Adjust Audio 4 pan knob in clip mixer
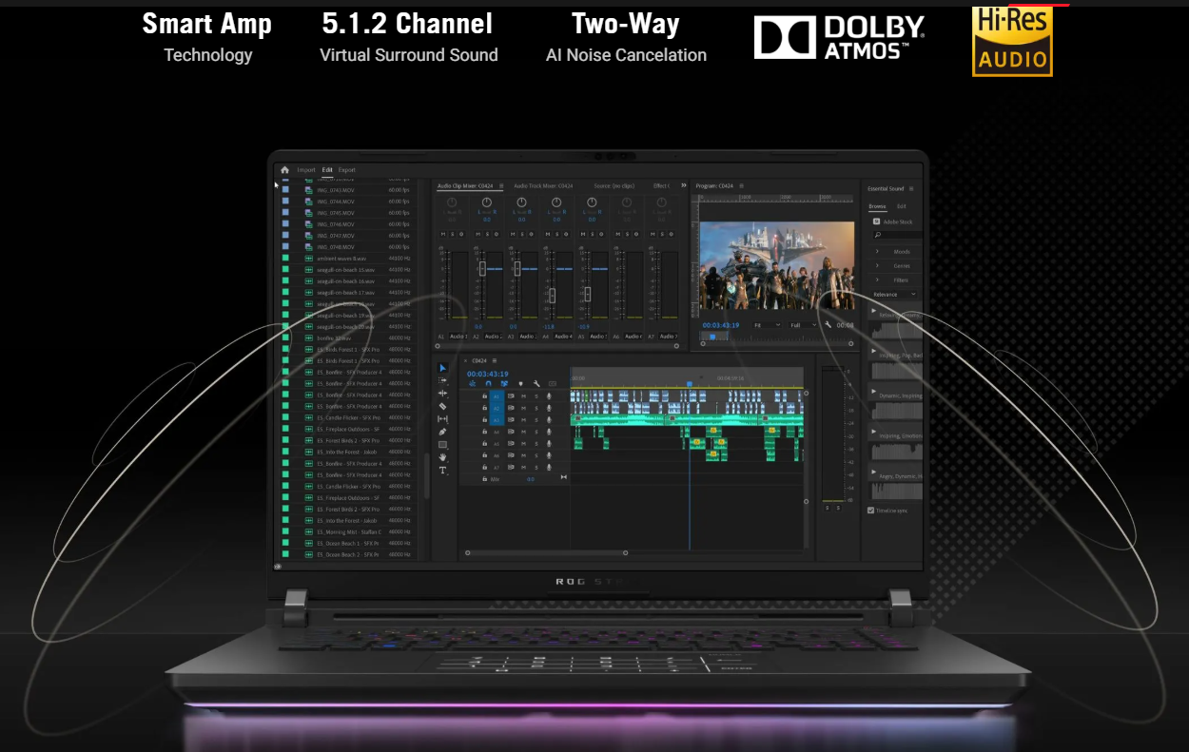 coord(556,202)
